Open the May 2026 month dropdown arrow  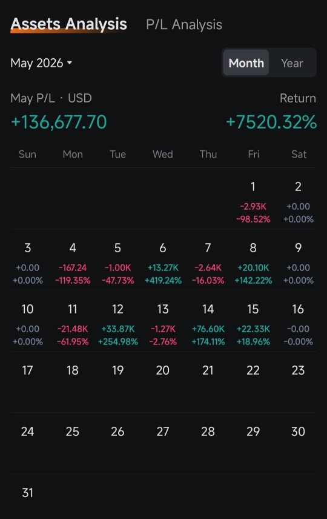[70, 62]
